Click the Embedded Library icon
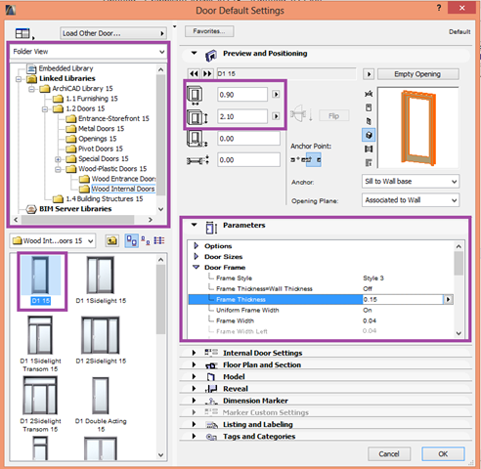 click(31, 68)
